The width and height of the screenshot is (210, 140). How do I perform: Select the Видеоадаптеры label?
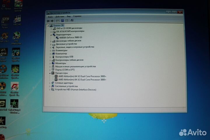64,35
